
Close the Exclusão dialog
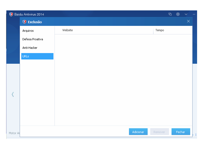[x=188, y=21]
